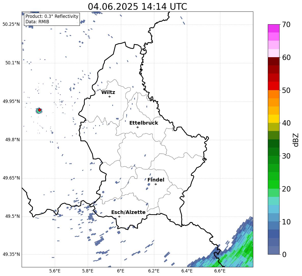Select the Esch/Alzette city label
Image resolution: width=302 pixels, height=276 pixels.
128,212
